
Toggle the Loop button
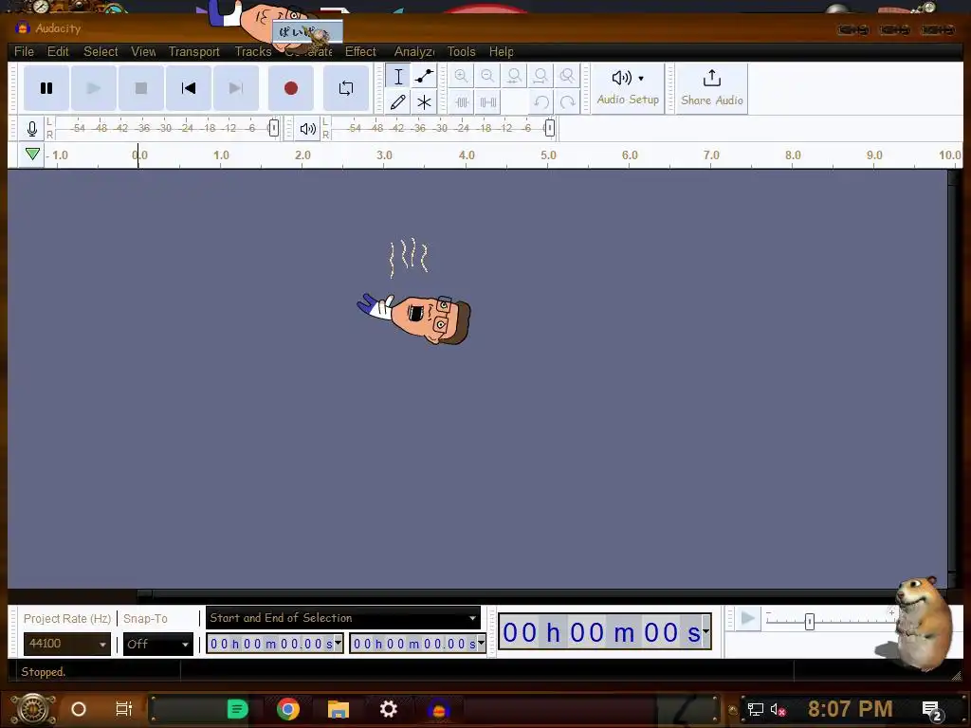346,88
